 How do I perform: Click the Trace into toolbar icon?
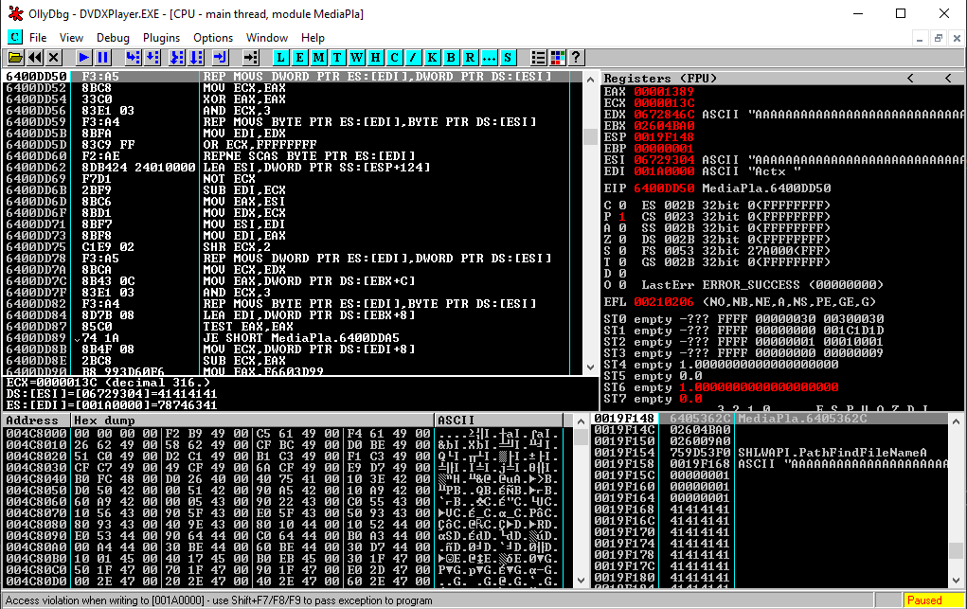(176, 58)
